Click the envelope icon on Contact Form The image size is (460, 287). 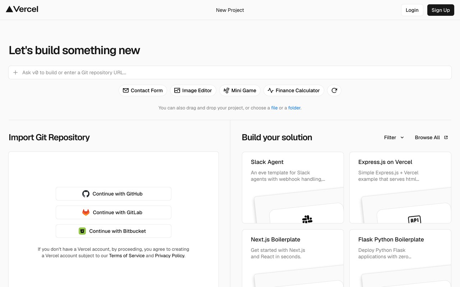click(x=126, y=90)
